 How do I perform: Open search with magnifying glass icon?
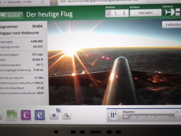tap(66, 115)
